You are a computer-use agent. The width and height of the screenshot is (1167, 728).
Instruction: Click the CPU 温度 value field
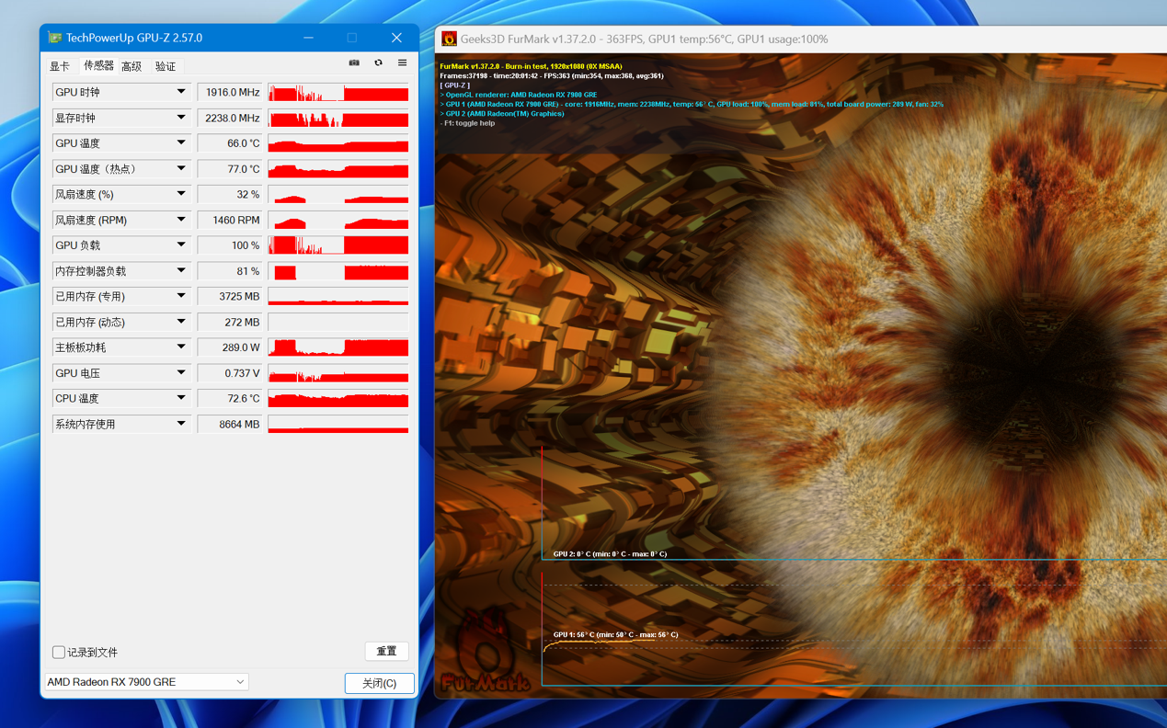tap(230, 399)
